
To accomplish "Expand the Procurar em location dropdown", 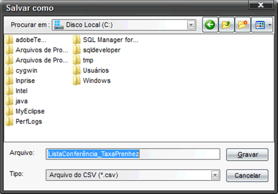I will pos(191,25).
